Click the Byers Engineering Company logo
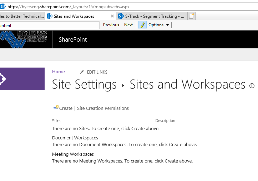The width and height of the screenshot is (258, 181). [x=24, y=39]
